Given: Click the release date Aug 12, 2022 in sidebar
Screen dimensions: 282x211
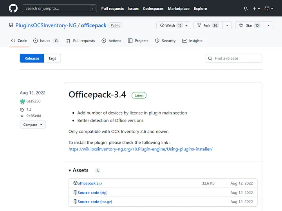Looking at the screenshot, I should click(x=33, y=93).
